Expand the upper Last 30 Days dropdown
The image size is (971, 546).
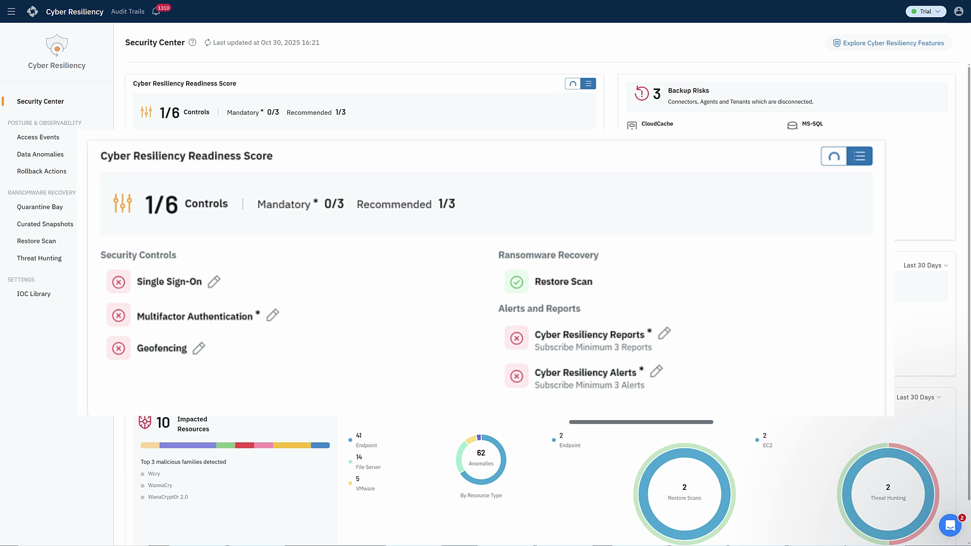pos(925,265)
